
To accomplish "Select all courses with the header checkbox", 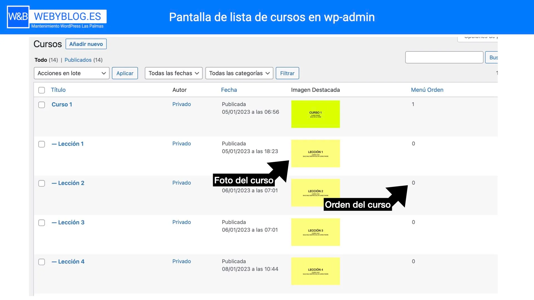I will tap(41, 90).
